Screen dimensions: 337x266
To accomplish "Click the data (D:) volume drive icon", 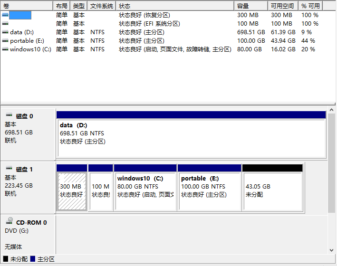I will (5, 32).
